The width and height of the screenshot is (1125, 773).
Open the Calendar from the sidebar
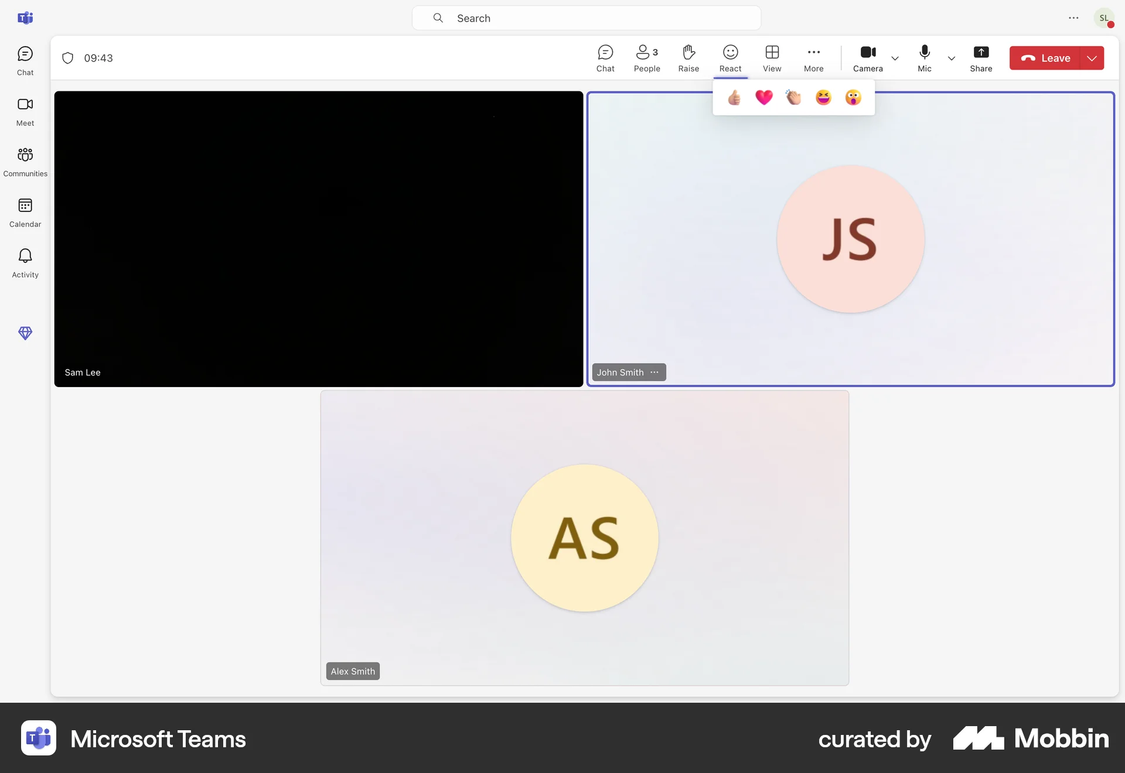coord(25,212)
